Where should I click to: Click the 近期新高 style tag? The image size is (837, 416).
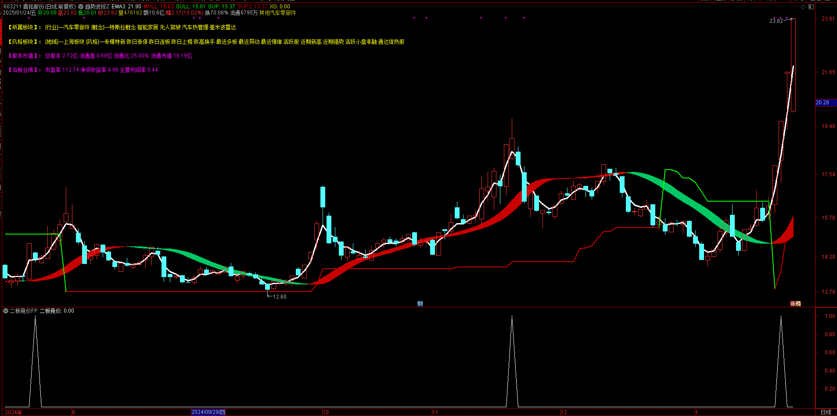click(x=311, y=42)
